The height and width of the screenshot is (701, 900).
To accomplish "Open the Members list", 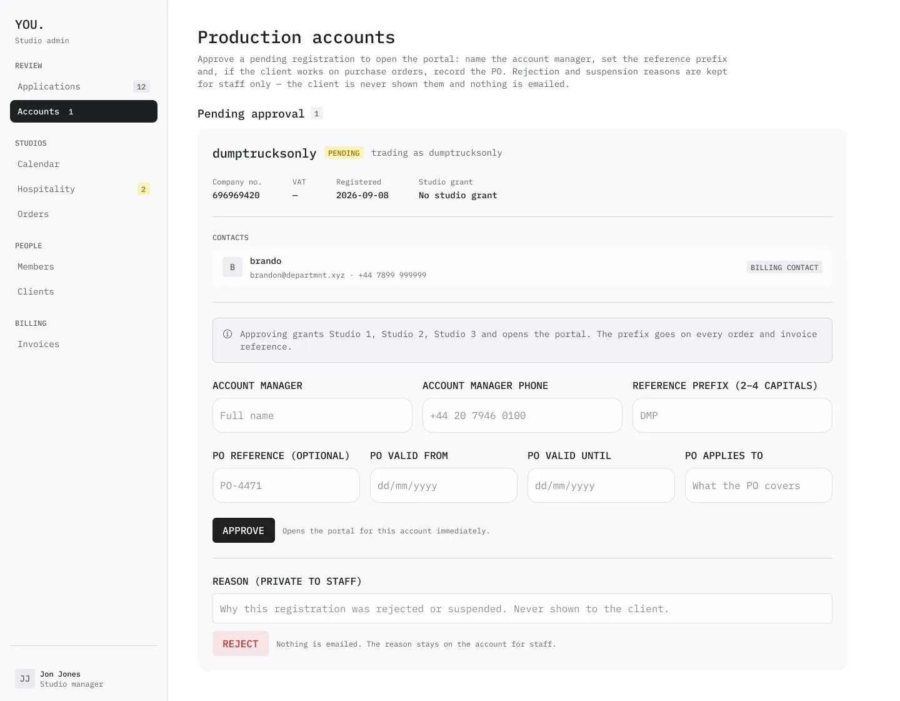I will pyautogui.click(x=84, y=266).
